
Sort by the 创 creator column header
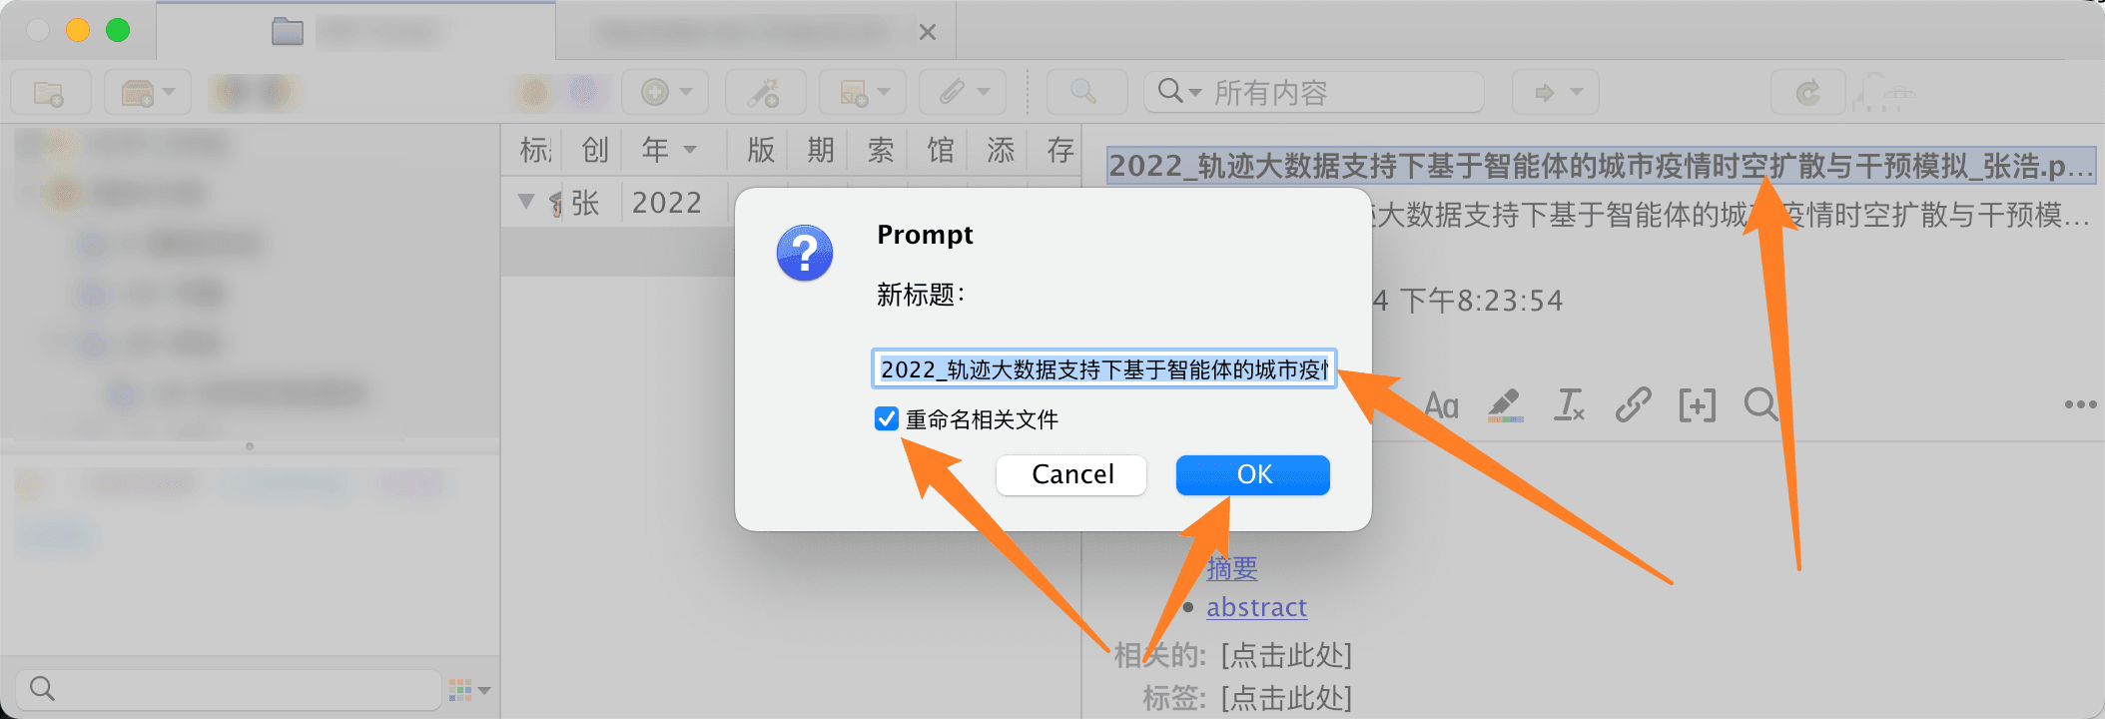coord(594,150)
